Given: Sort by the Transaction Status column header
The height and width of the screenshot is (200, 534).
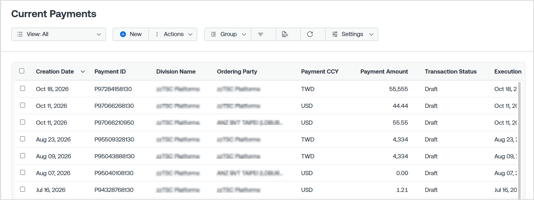Looking at the screenshot, I should [x=450, y=71].
